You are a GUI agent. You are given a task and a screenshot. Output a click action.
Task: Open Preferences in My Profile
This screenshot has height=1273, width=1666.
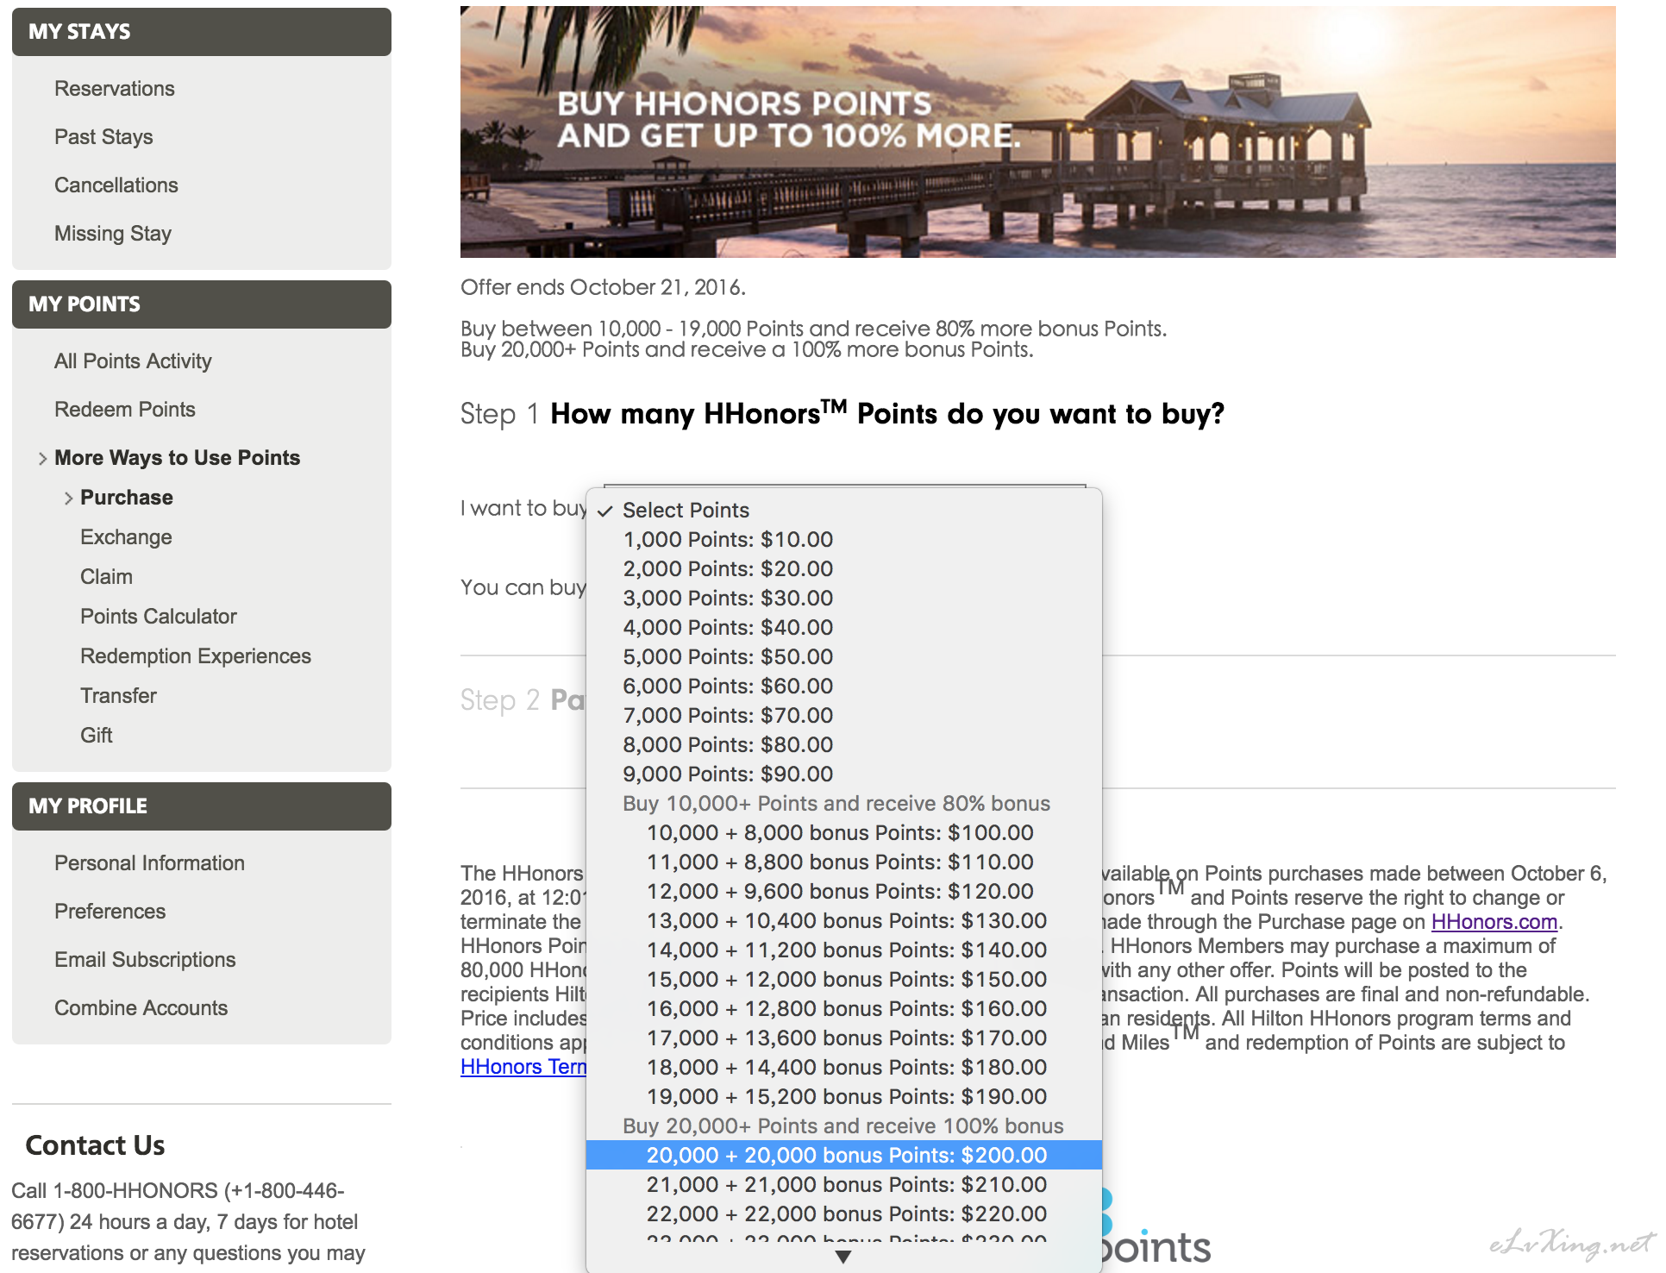[110, 912]
